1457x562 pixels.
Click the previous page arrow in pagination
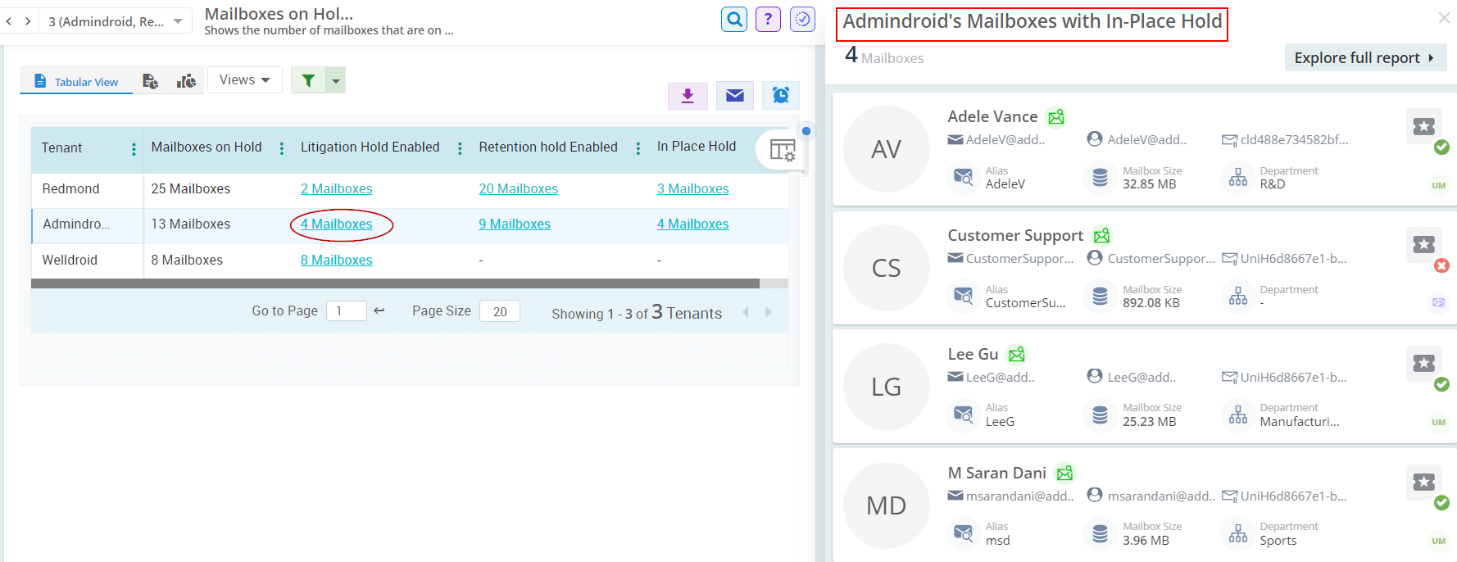(746, 312)
